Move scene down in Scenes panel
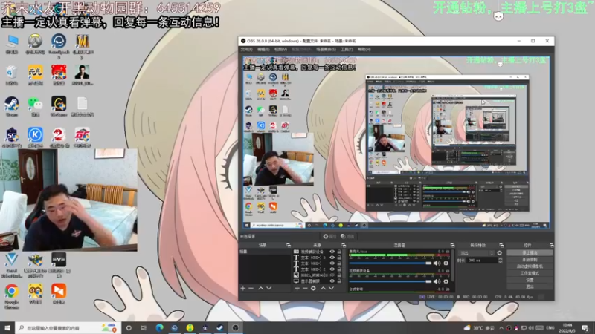 269,289
